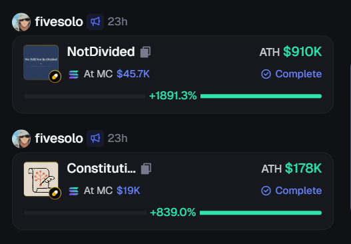351x244 pixels.
Task: Click the pill badge on Constitution thumbnail
Action: (55, 193)
